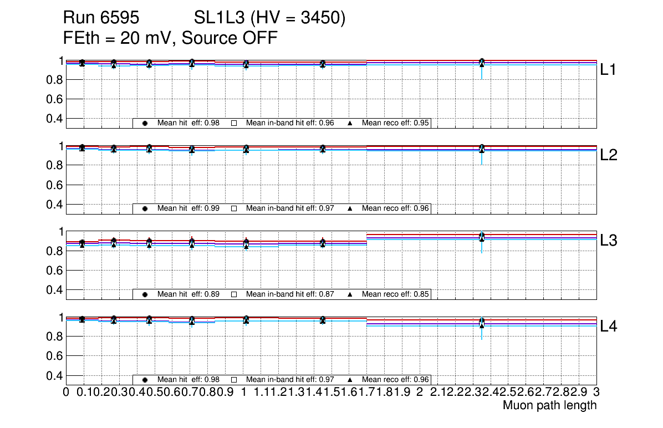Click the triangle legend marker in L4 panel
Screen dimensions: 663x428
point(350,380)
